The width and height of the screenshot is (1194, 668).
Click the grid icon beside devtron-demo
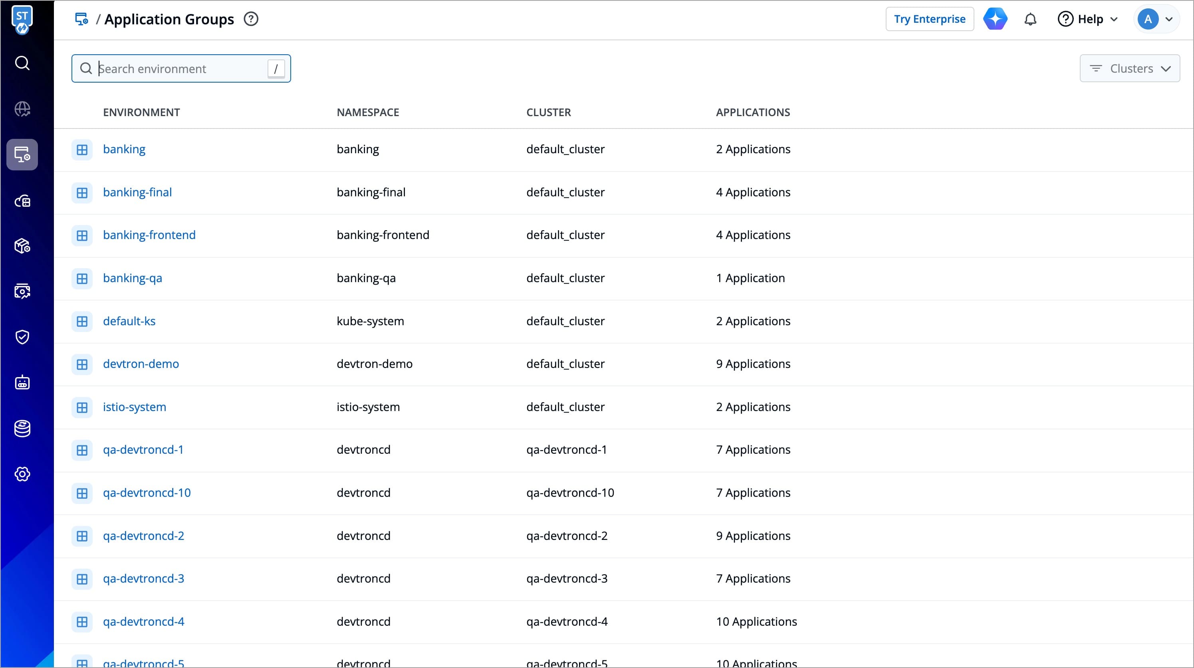(x=82, y=365)
